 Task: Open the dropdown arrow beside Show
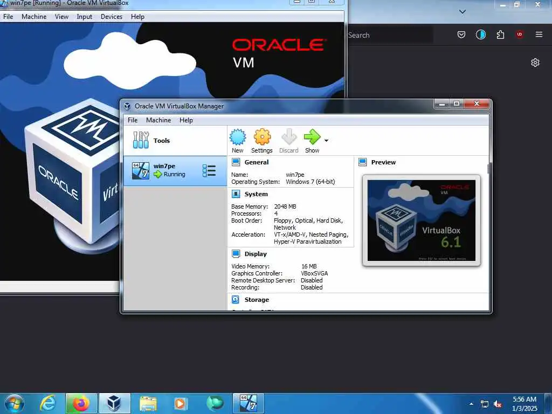coord(326,141)
